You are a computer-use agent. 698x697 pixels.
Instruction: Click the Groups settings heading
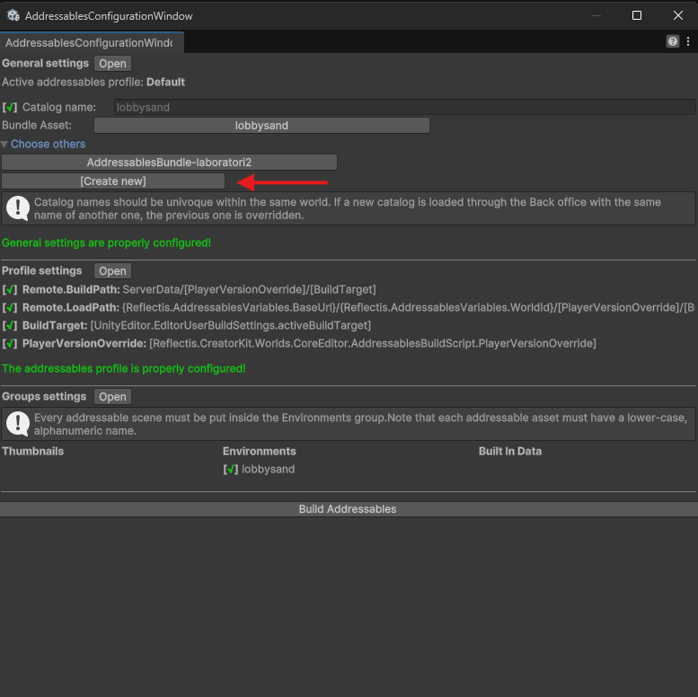44,396
